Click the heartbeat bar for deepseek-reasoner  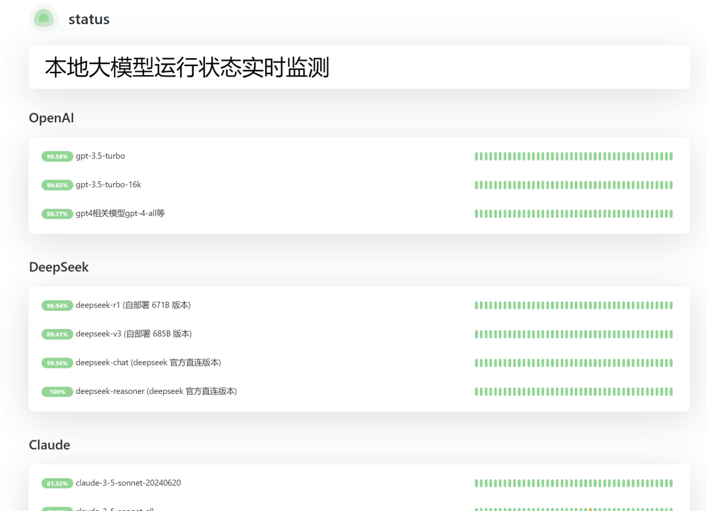[573, 392]
